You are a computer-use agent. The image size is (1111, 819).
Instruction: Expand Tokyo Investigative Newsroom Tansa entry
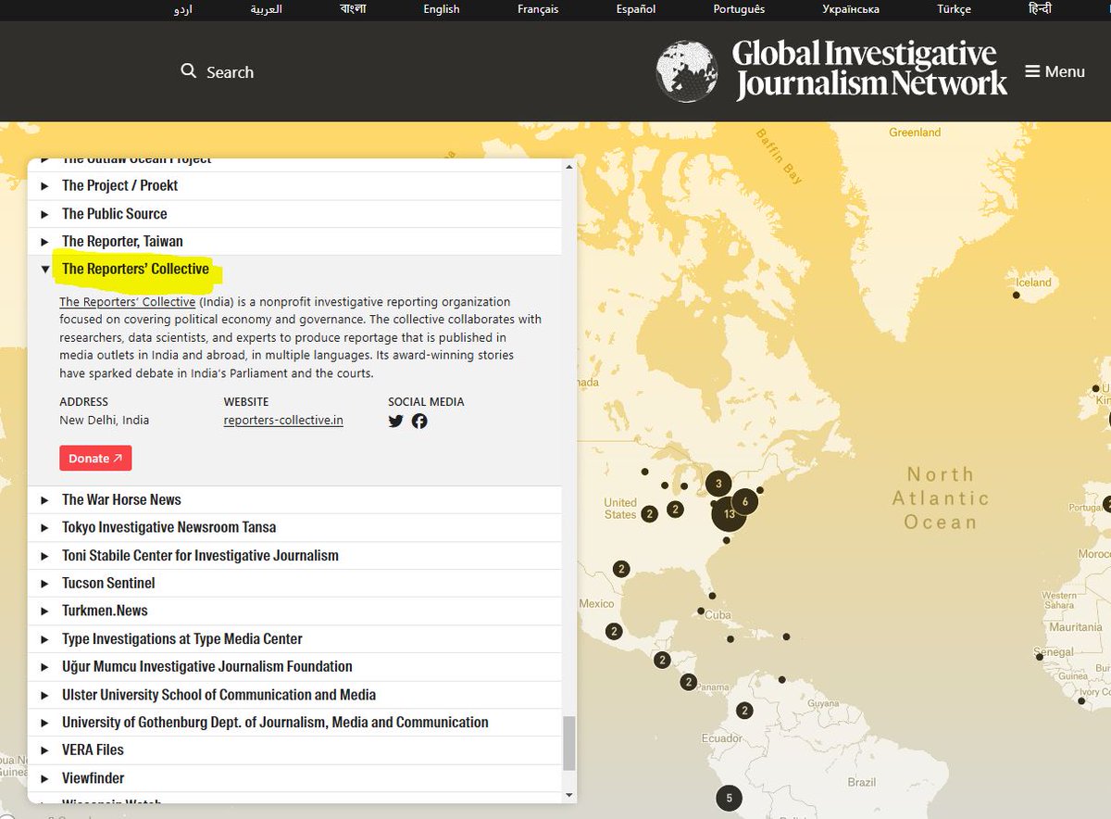point(294,527)
